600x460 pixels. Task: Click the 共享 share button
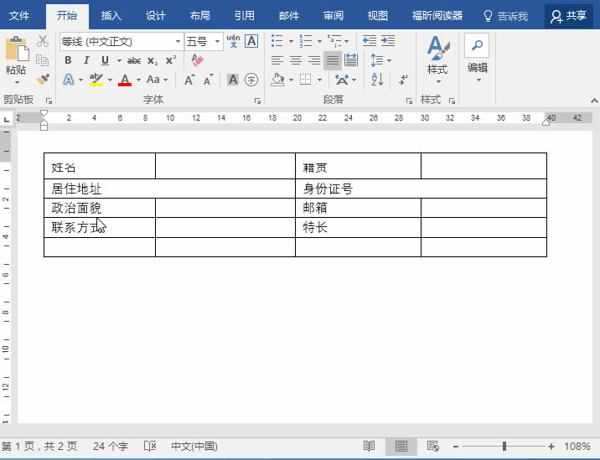[x=569, y=15]
